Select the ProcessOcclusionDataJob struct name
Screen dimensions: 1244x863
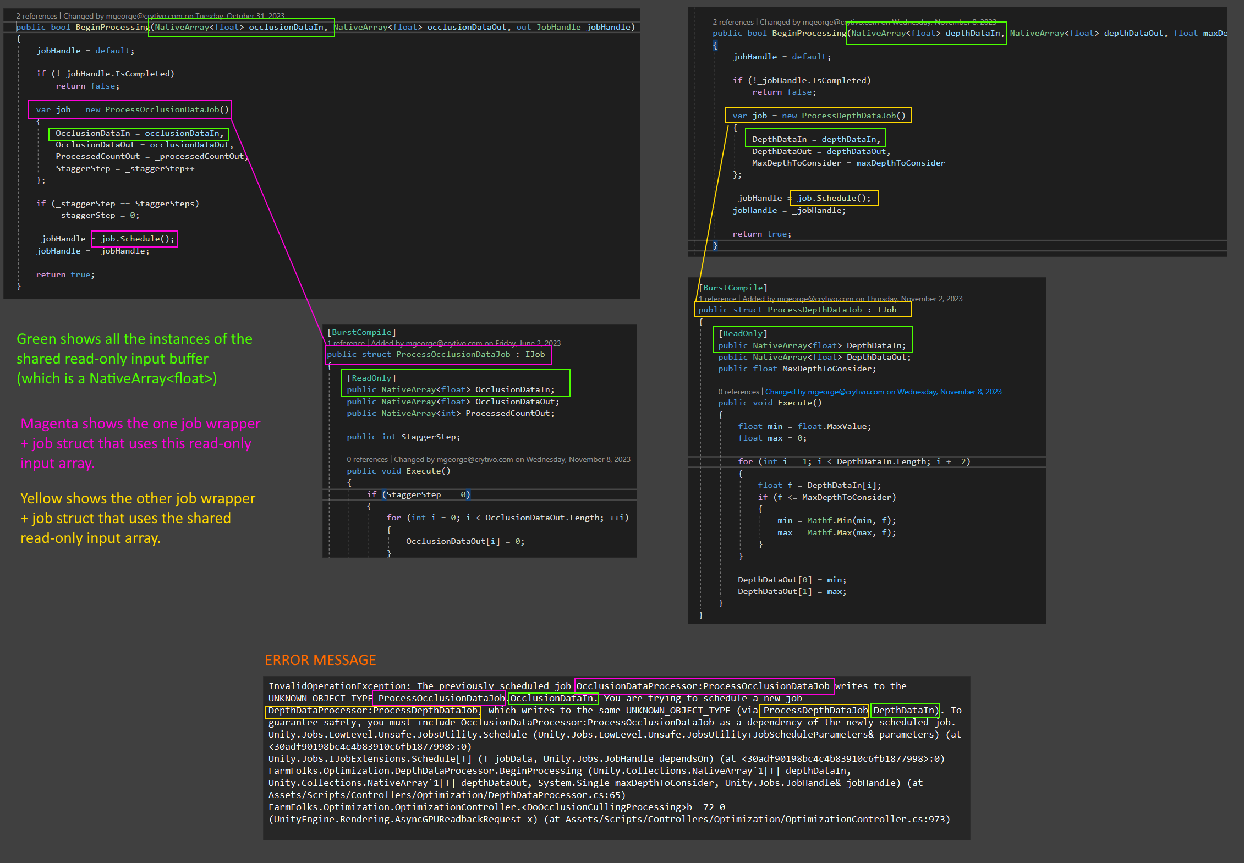452,354
